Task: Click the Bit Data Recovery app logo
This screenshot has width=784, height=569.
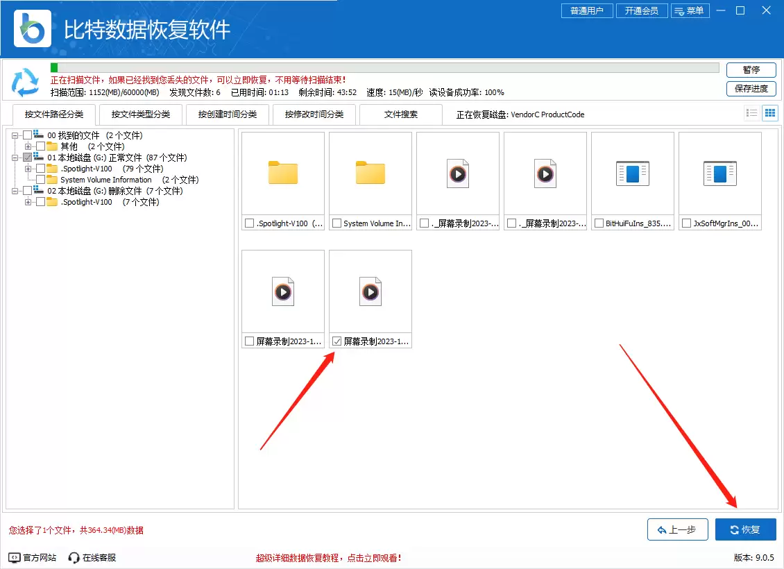Action: point(33,29)
